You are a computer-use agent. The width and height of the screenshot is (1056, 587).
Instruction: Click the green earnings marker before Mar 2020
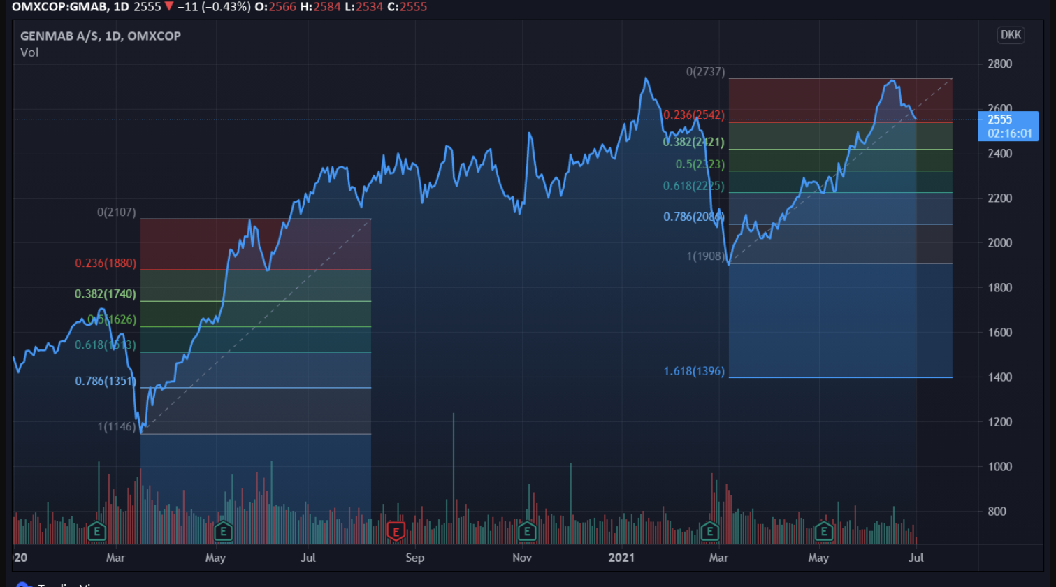point(97,532)
